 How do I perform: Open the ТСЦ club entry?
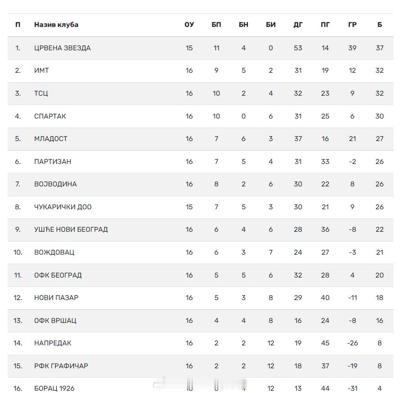pos(41,93)
